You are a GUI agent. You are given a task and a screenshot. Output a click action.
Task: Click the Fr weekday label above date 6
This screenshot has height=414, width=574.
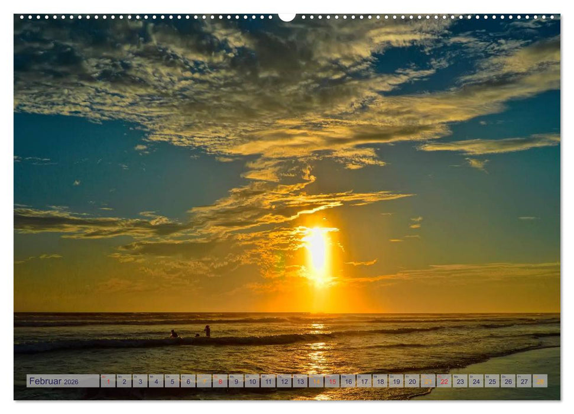pyautogui.click(x=184, y=377)
